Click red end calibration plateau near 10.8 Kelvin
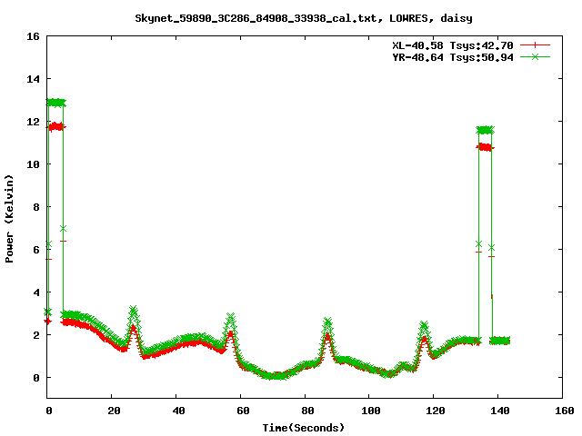The image size is (582, 436). point(485,147)
